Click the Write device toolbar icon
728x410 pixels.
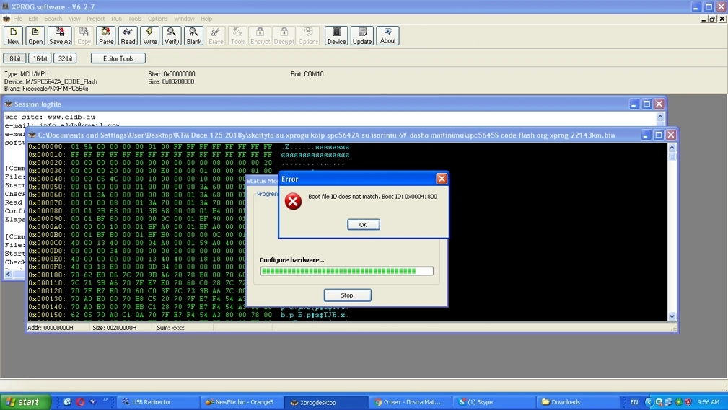[150, 36]
